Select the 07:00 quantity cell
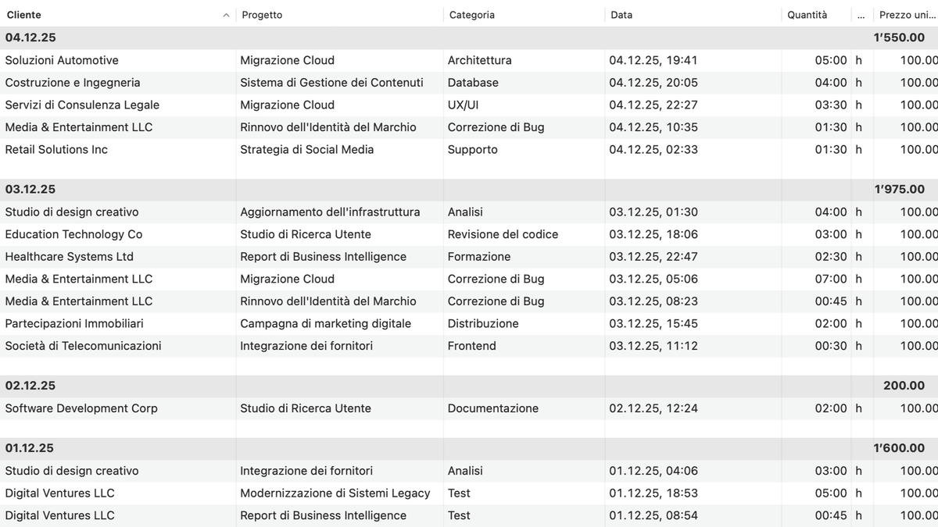The width and height of the screenshot is (938, 527). pyautogui.click(x=831, y=279)
